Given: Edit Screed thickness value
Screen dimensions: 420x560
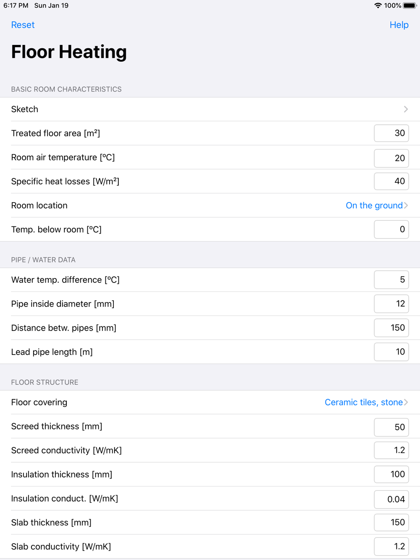Looking at the screenshot, I should (391, 427).
